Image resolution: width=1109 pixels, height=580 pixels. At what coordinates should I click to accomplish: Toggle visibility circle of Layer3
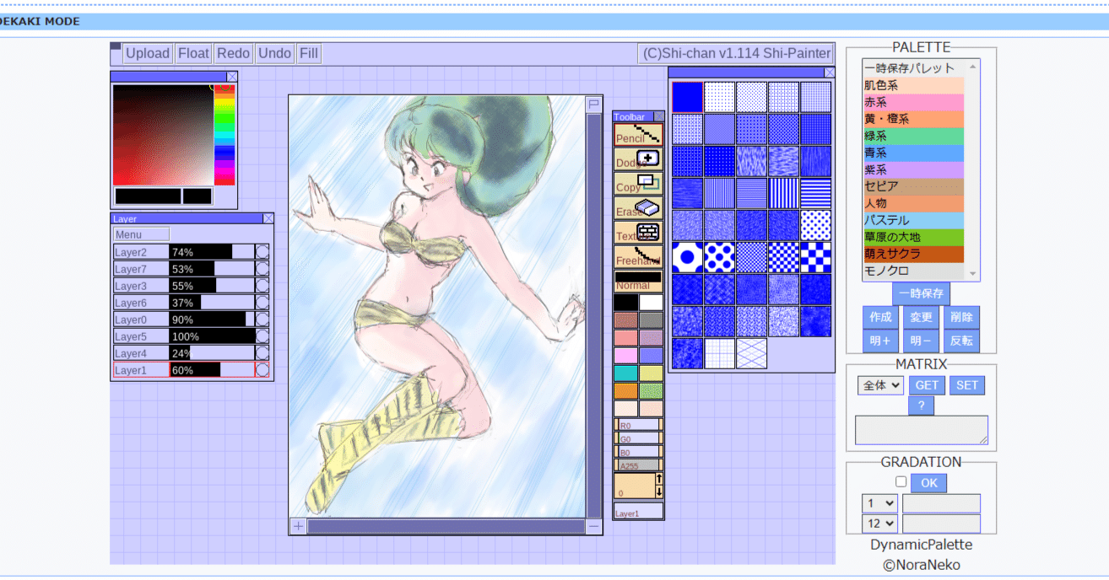pos(262,285)
